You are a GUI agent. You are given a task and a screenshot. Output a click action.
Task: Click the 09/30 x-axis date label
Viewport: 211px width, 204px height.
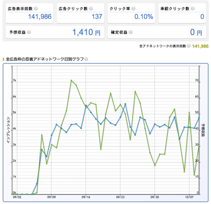click(x=154, y=197)
